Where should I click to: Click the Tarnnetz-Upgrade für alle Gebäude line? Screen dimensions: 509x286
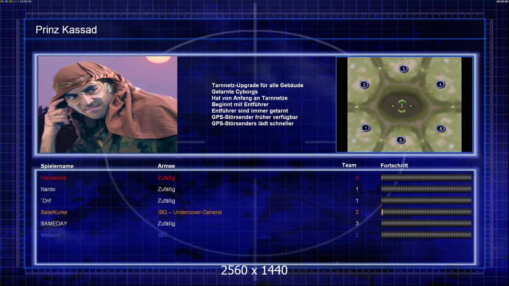pos(257,85)
